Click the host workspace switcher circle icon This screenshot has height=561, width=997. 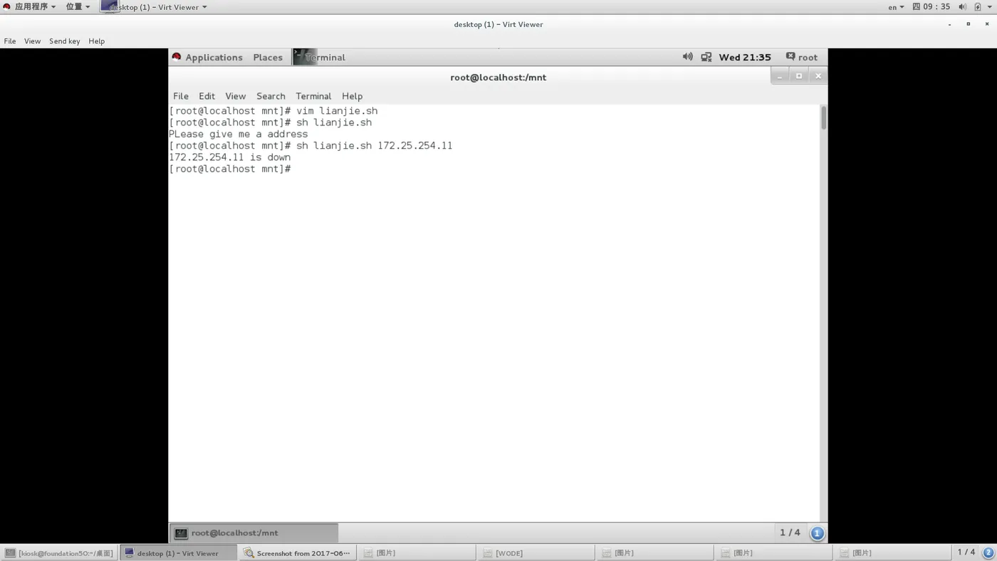click(x=988, y=552)
